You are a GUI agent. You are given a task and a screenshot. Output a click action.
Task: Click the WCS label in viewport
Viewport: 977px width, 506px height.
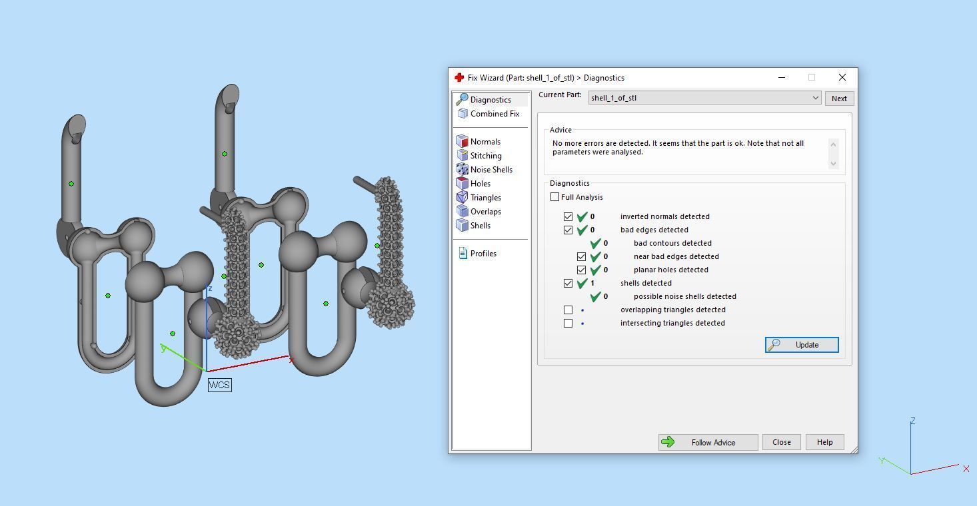click(x=219, y=385)
